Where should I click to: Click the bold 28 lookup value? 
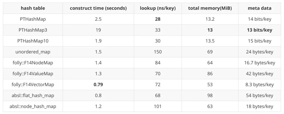[158, 19]
